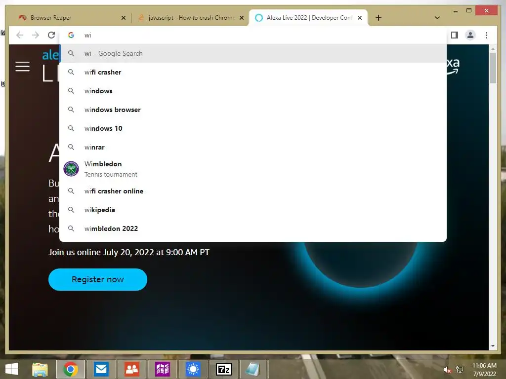Switch to the javascript crash Chrome tab
The height and width of the screenshot is (379, 506).
(x=190, y=18)
